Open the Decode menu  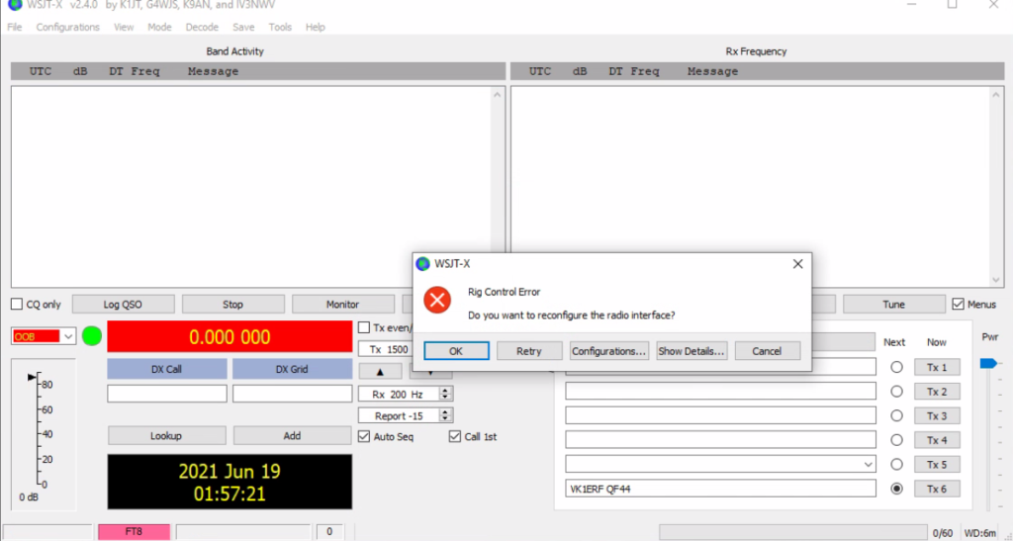click(x=202, y=27)
